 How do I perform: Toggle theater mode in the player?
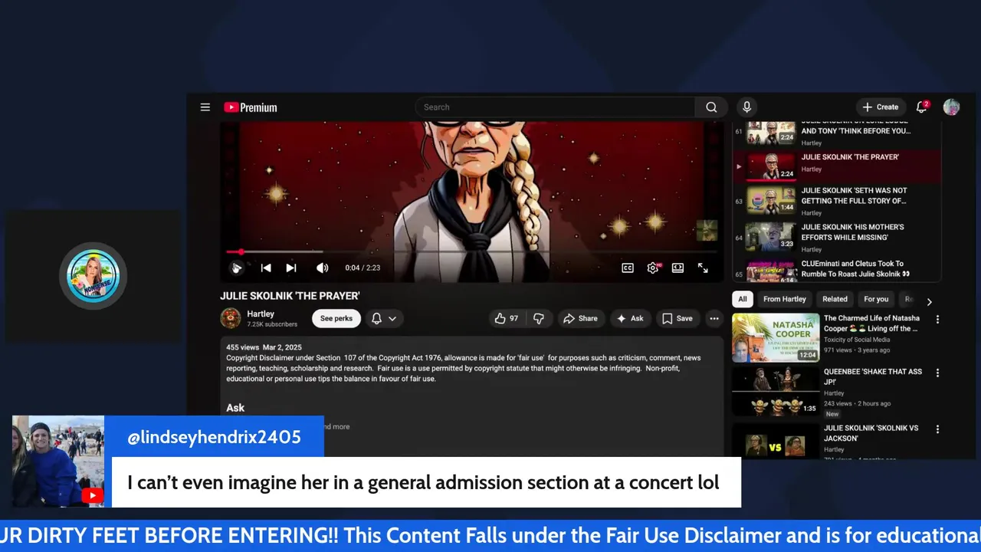pyautogui.click(x=678, y=268)
